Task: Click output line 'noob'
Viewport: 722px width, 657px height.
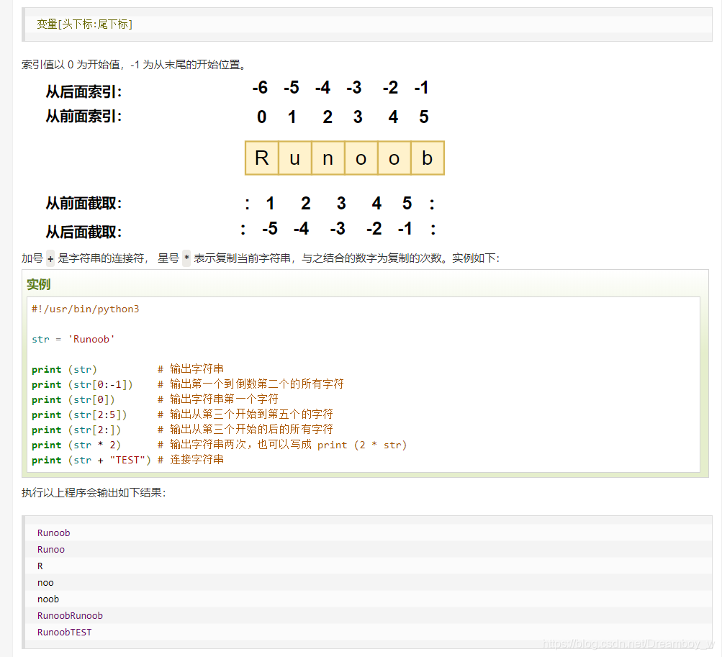Action: pos(48,599)
